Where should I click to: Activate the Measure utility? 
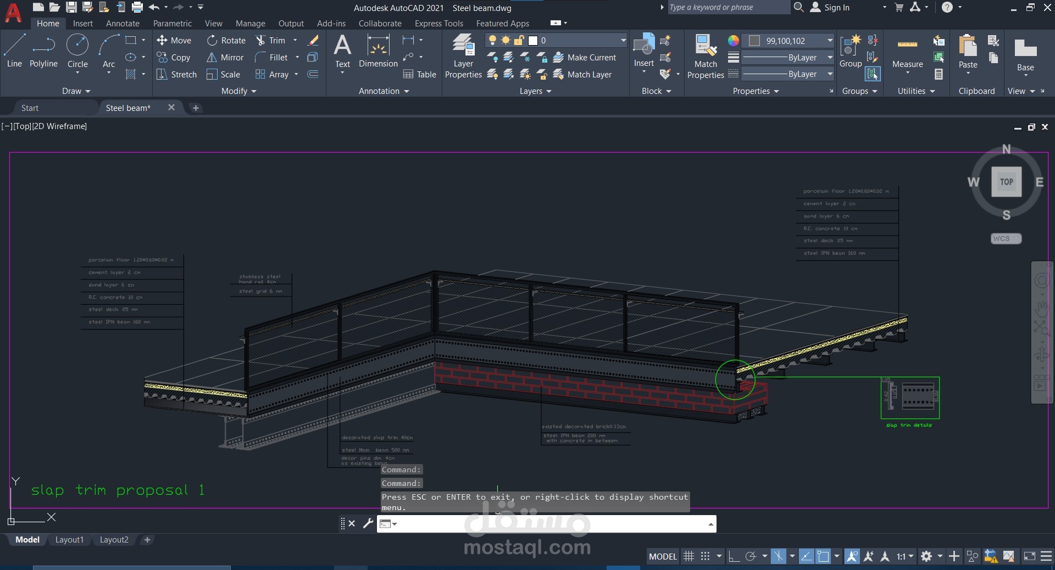(x=907, y=52)
